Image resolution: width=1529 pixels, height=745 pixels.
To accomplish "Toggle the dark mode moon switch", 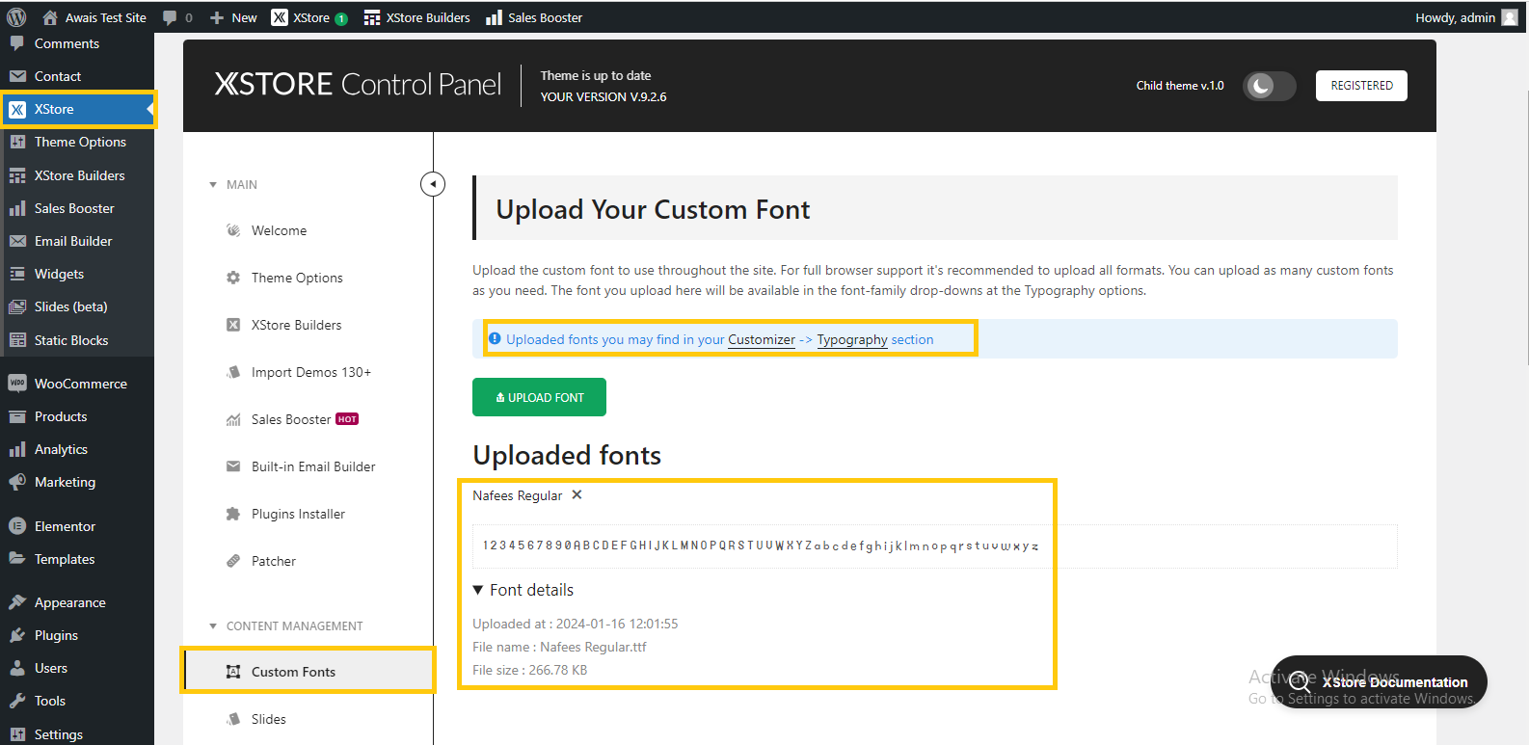I will click(1269, 86).
